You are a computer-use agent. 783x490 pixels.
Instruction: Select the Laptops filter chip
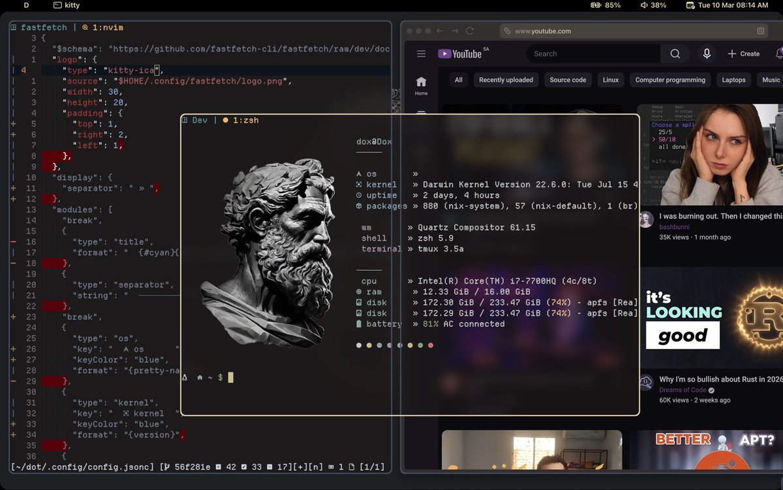pos(733,80)
